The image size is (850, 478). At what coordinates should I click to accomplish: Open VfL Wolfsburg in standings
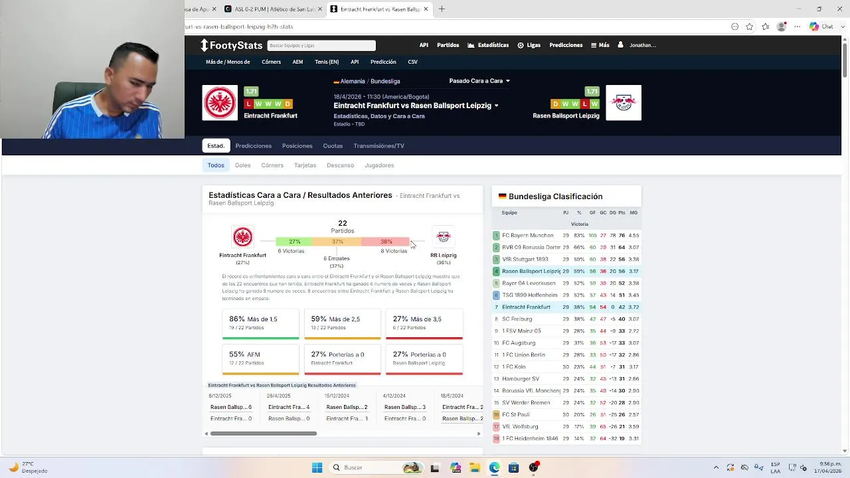point(520,427)
